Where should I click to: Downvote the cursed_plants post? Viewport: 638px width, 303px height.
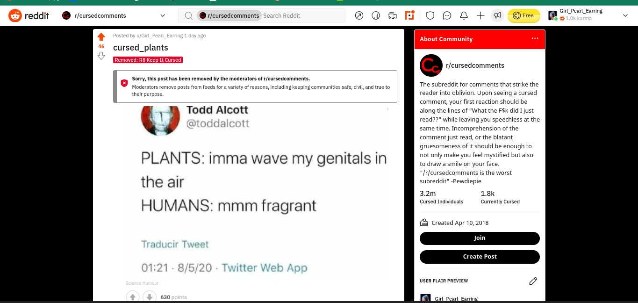coord(101,56)
